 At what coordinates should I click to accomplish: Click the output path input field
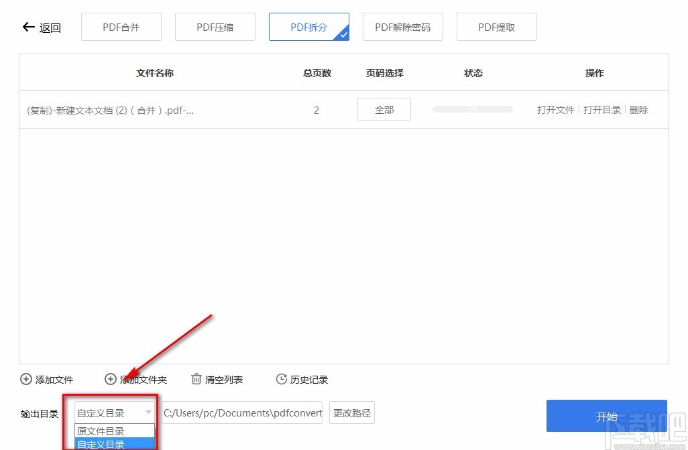pyautogui.click(x=241, y=412)
